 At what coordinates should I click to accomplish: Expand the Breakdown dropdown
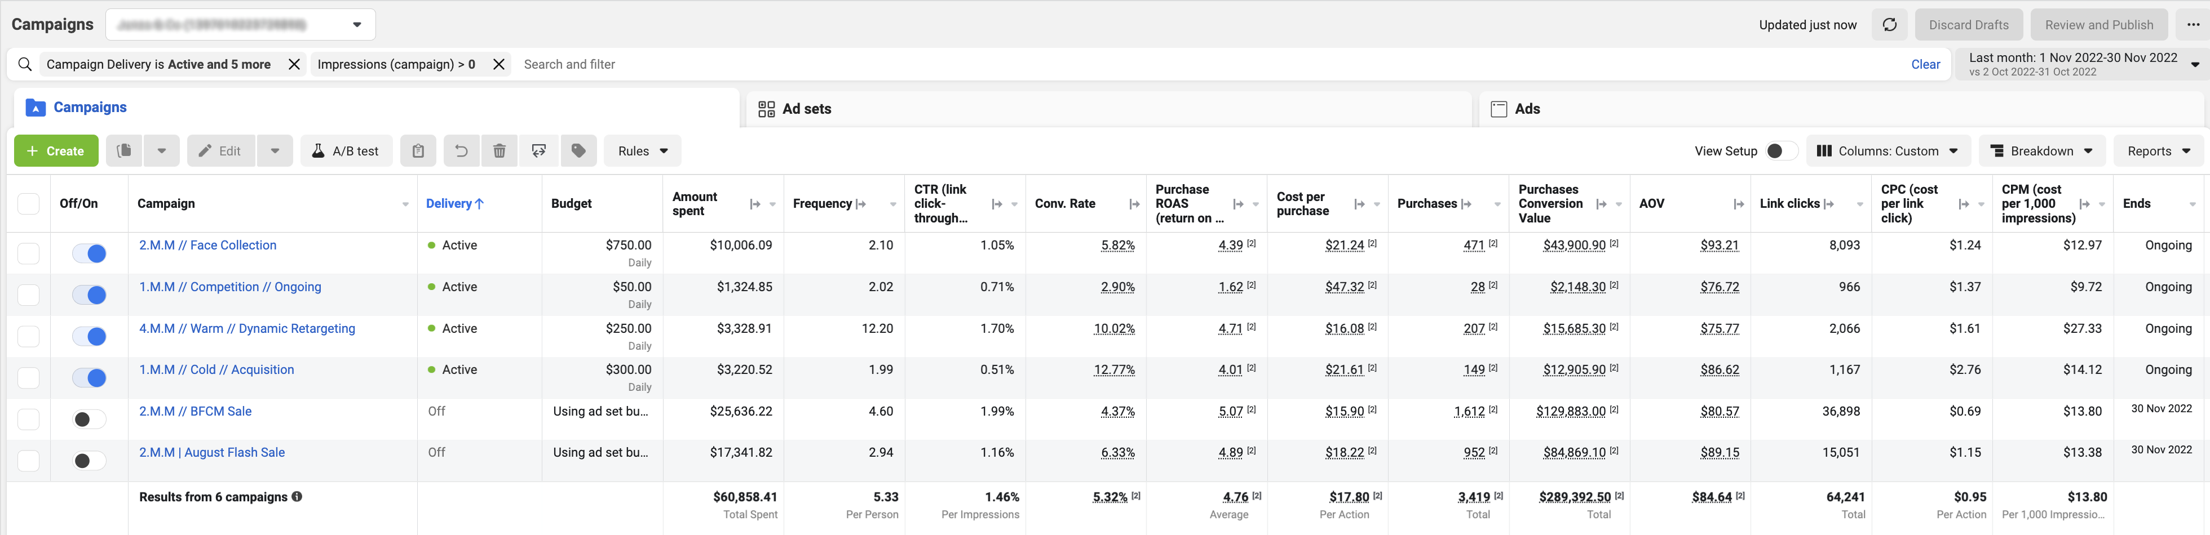(2041, 151)
